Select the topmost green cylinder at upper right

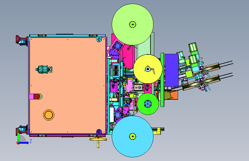(193, 47)
